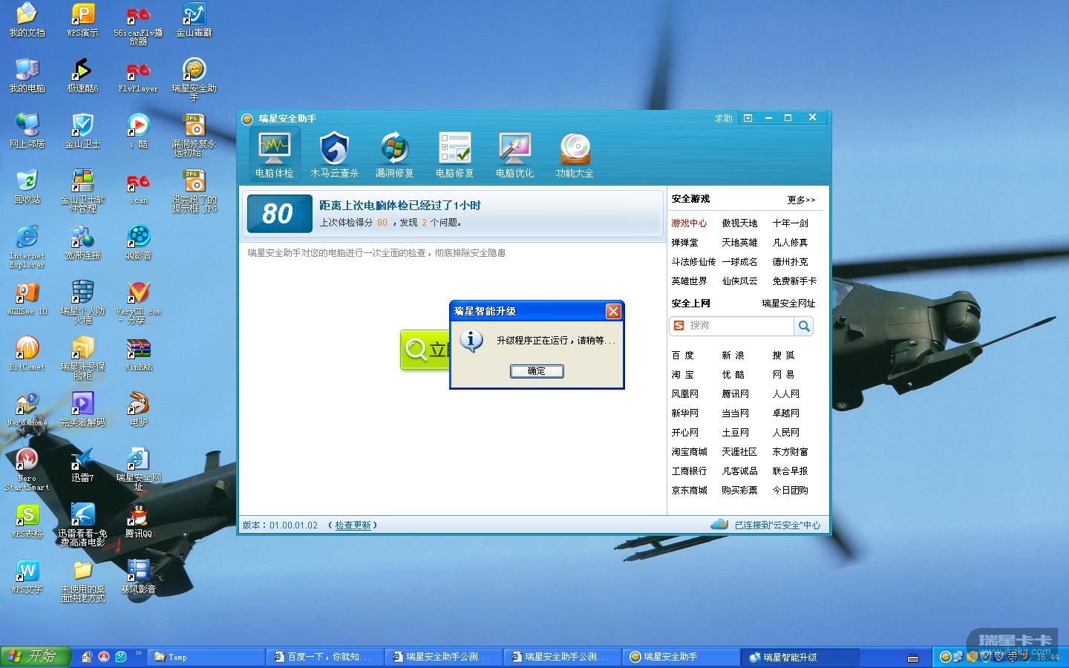Switch to the Temp taskbar window
Screen dimensions: 1069x668
[206, 657]
